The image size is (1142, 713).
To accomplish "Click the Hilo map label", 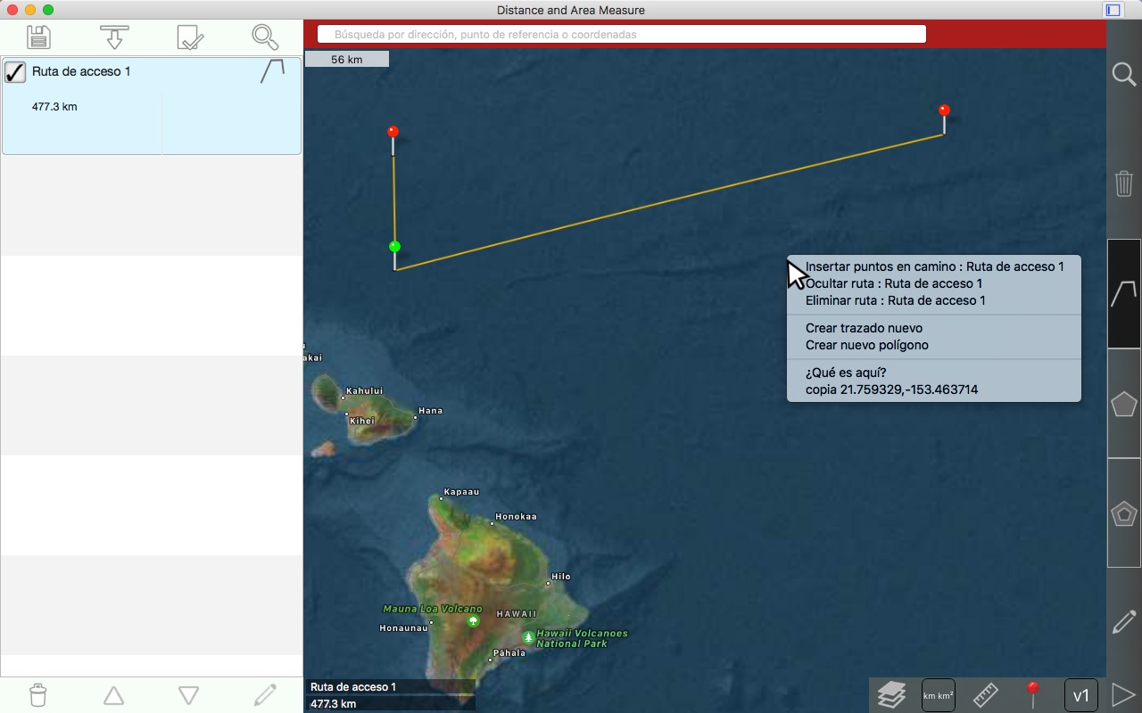I will [561, 577].
